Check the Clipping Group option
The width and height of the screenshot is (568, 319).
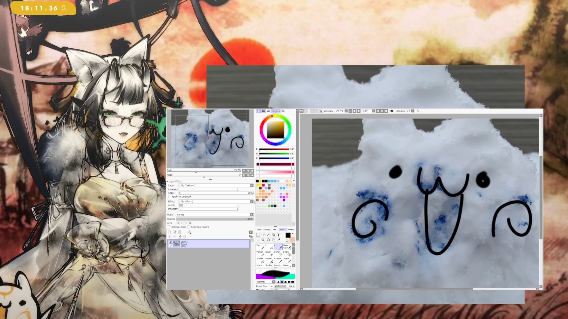pyautogui.click(x=169, y=227)
